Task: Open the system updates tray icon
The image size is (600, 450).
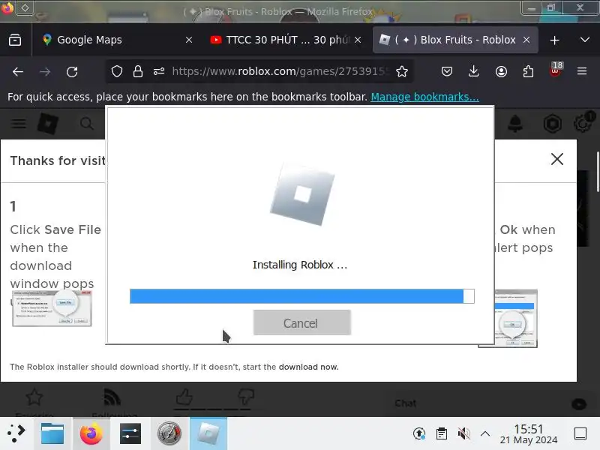Action: [x=419, y=433]
